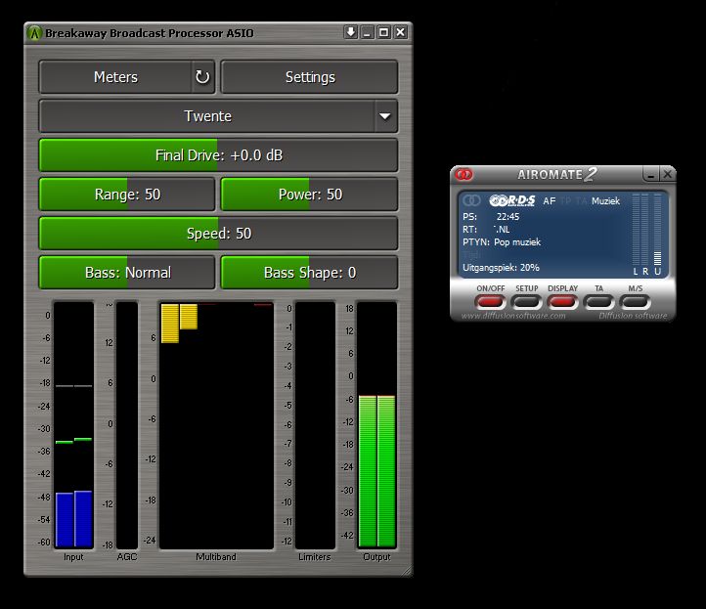The image size is (706, 609).
Task: Click the AF indicator in Airomate
Action: coord(549,201)
